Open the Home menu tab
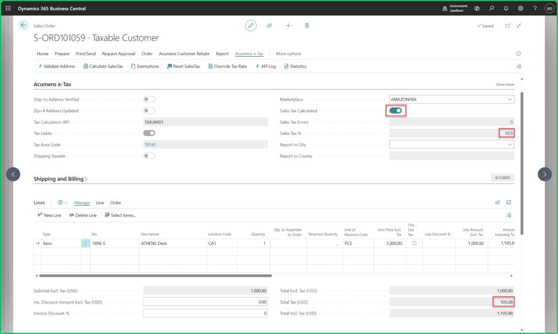Screen dimensions: 558x334 point(43,54)
